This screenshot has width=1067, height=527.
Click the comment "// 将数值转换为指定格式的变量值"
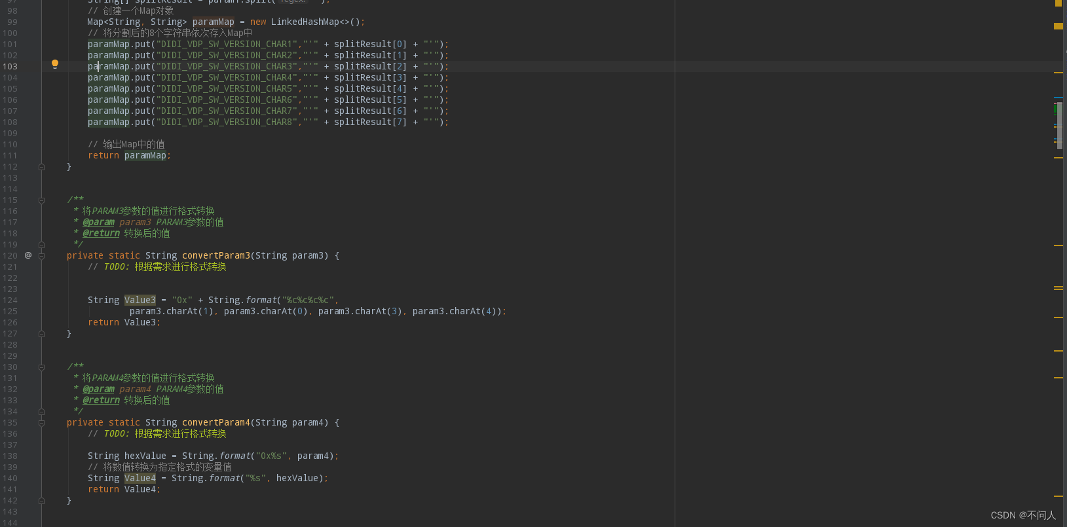(160, 467)
